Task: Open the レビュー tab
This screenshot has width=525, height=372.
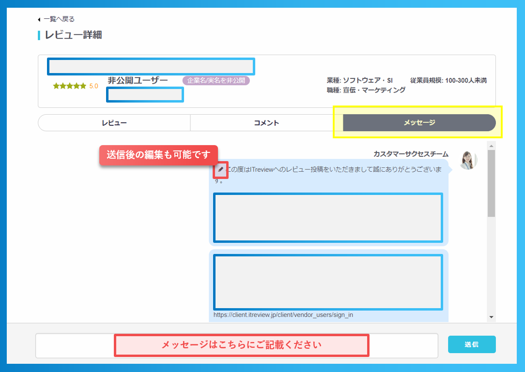Action: point(114,123)
